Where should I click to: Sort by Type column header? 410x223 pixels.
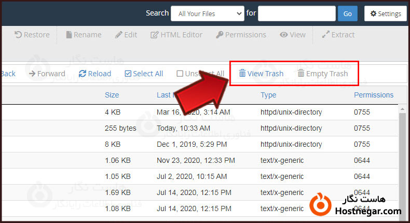click(x=268, y=95)
